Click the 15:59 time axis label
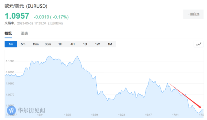The width and height of the screenshot is (207, 120). click(94, 115)
